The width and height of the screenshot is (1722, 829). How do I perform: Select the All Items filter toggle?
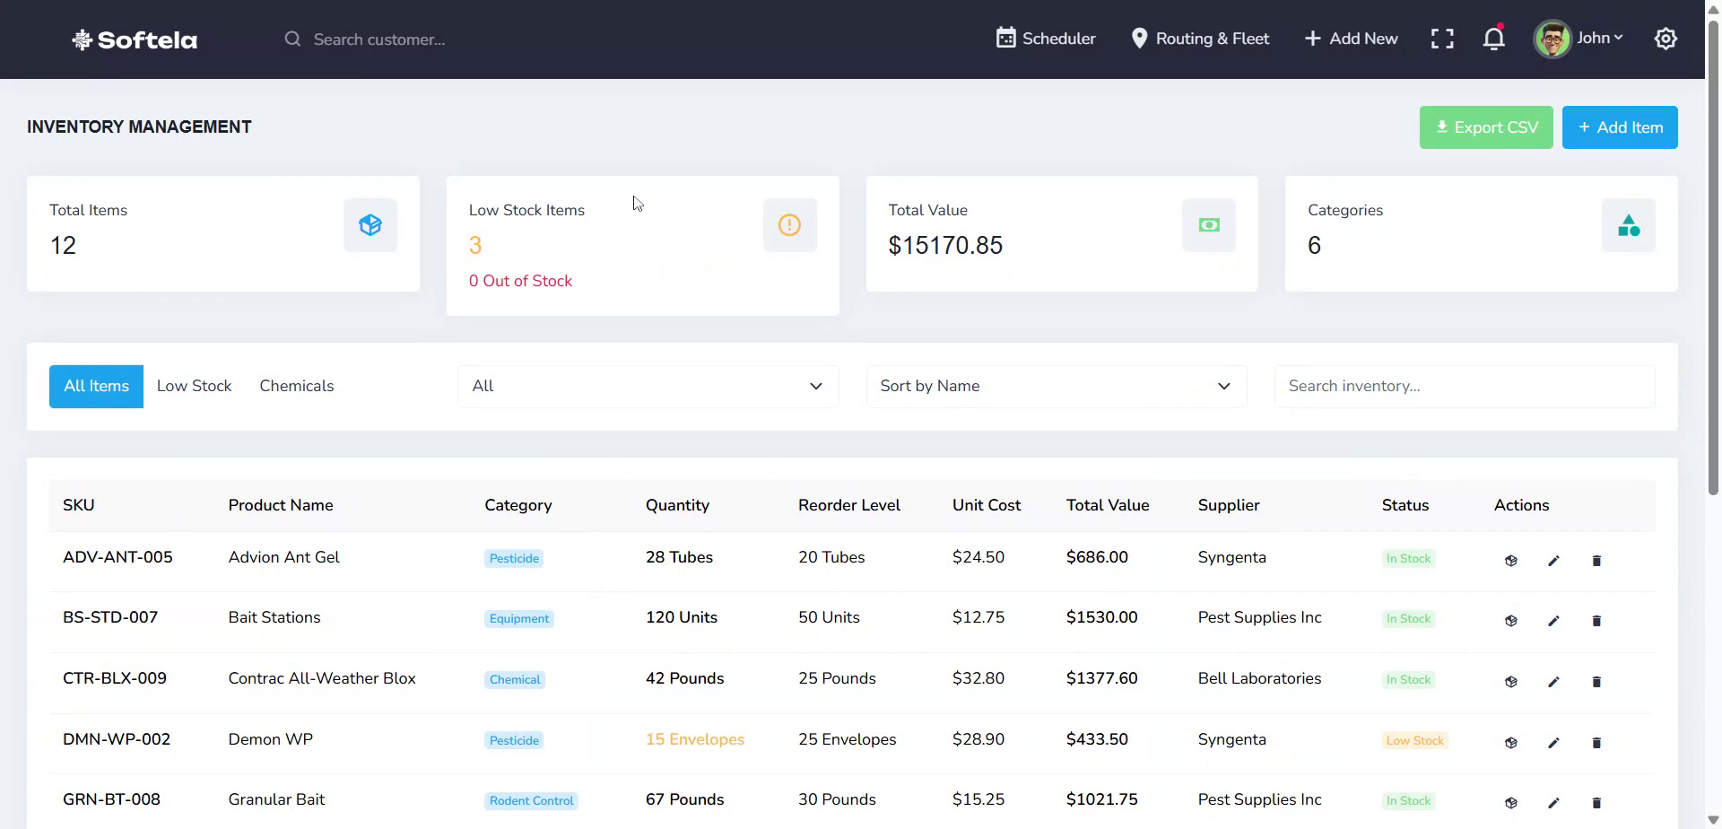96,386
